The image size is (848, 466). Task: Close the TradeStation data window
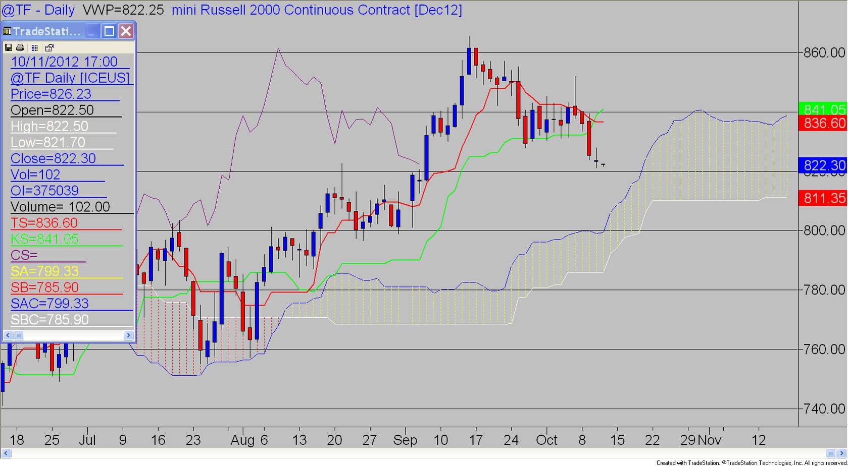[126, 31]
